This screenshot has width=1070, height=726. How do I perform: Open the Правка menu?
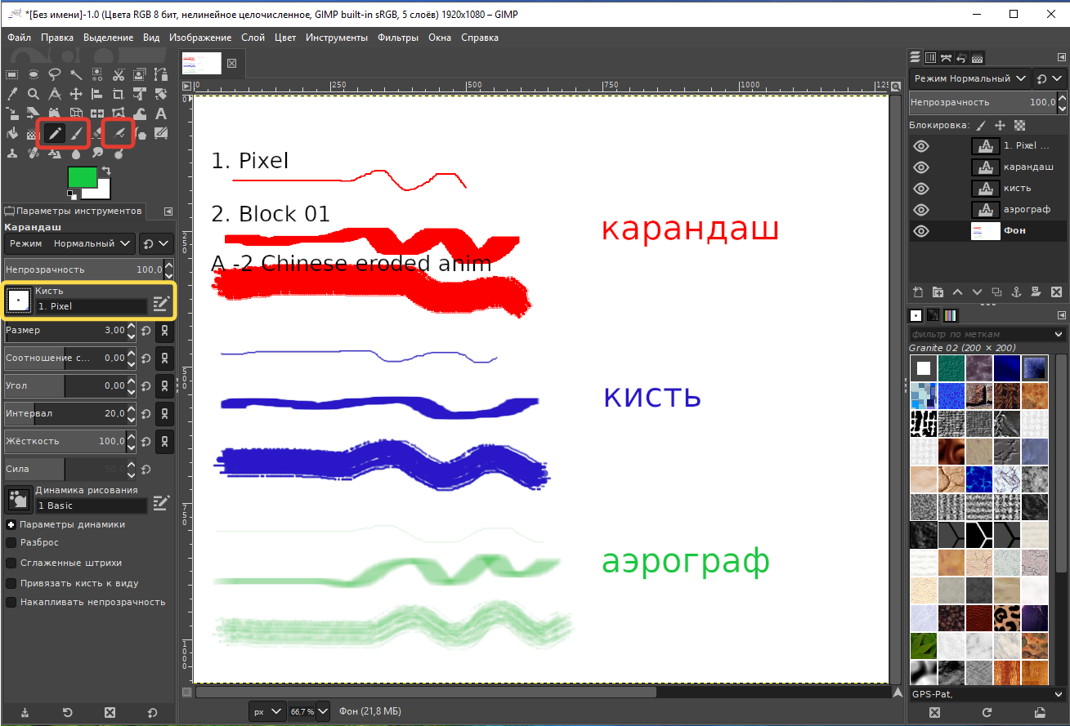pos(57,38)
